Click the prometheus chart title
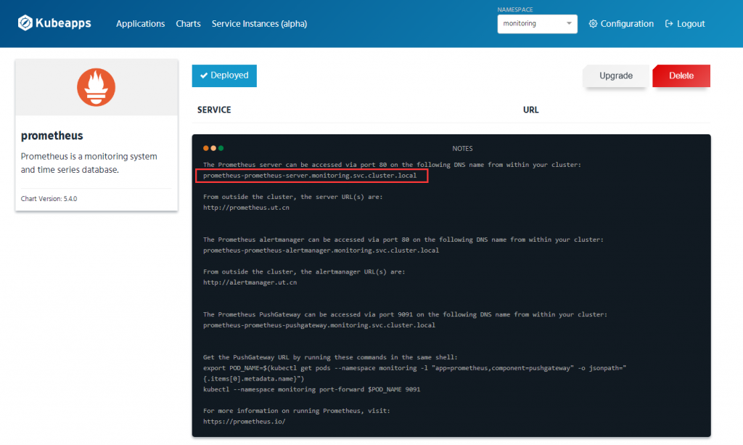743x445 pixels. pos(52,136)
